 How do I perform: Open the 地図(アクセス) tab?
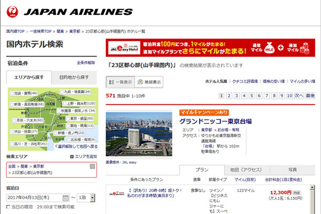pos(246,170)
